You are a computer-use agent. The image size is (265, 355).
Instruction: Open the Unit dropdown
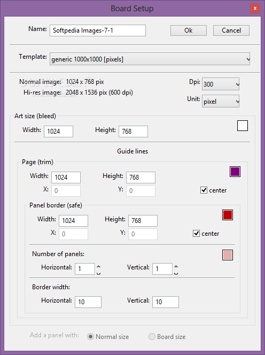click(221, 101)
